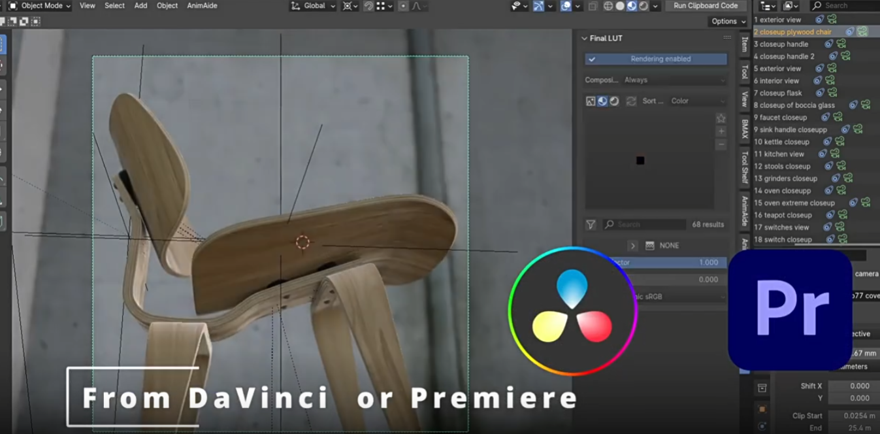Click the Final LUT search field

[644, 225]
